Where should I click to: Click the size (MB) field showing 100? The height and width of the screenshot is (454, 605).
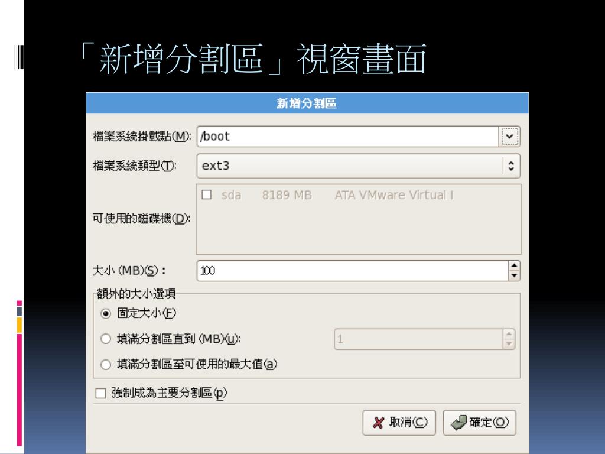coord(352,270)
